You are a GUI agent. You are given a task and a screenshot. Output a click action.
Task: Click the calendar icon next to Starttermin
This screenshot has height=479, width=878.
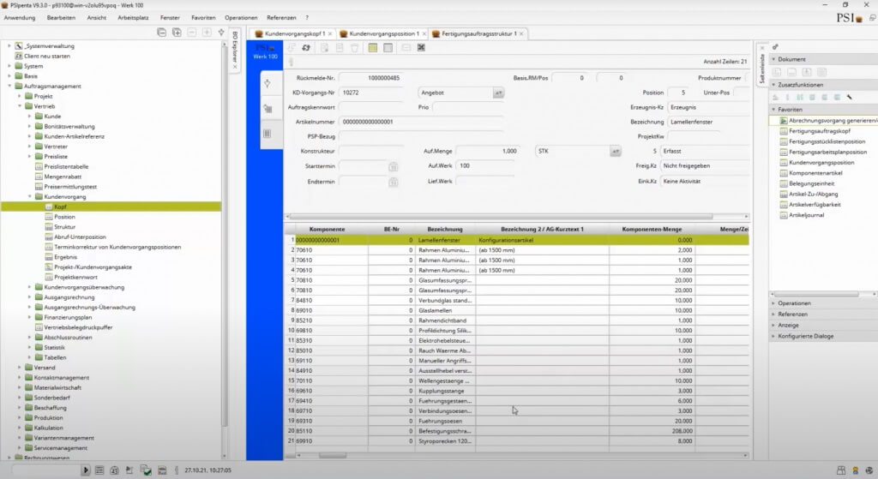coord(393,166)
